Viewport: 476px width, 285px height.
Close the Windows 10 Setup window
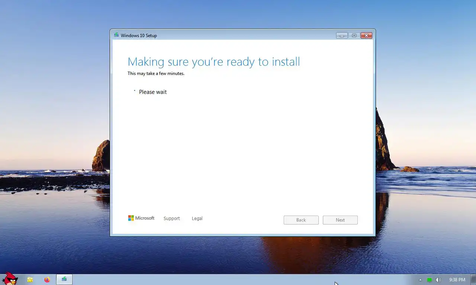[366, 36]
